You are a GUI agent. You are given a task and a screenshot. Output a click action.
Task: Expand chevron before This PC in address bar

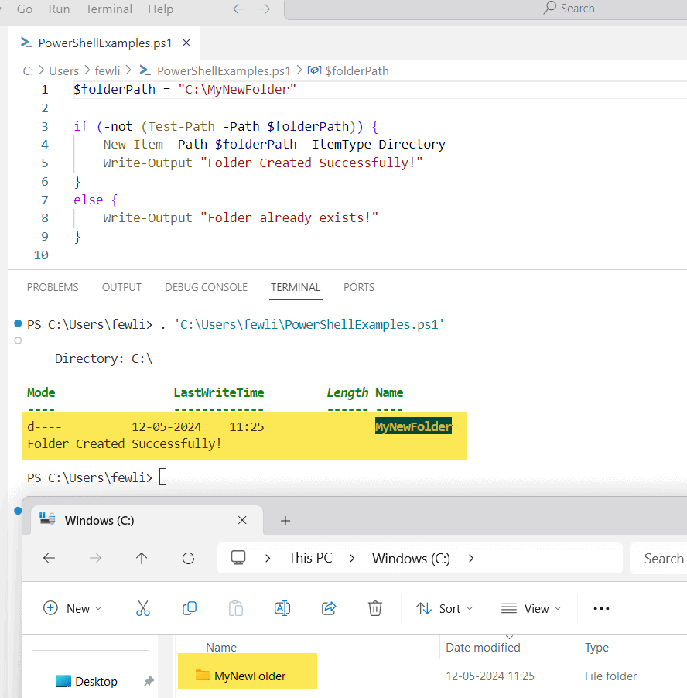268,558
